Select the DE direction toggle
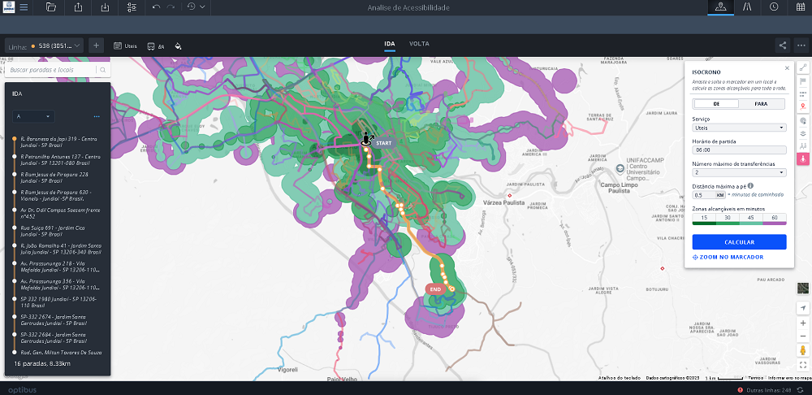The width and height of the screenshot is (812, 395). [716, 104]
